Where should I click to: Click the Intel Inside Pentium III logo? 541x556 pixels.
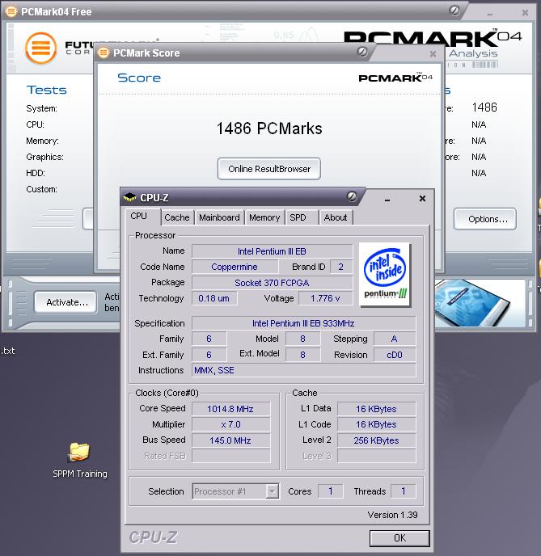click(385, 274)
